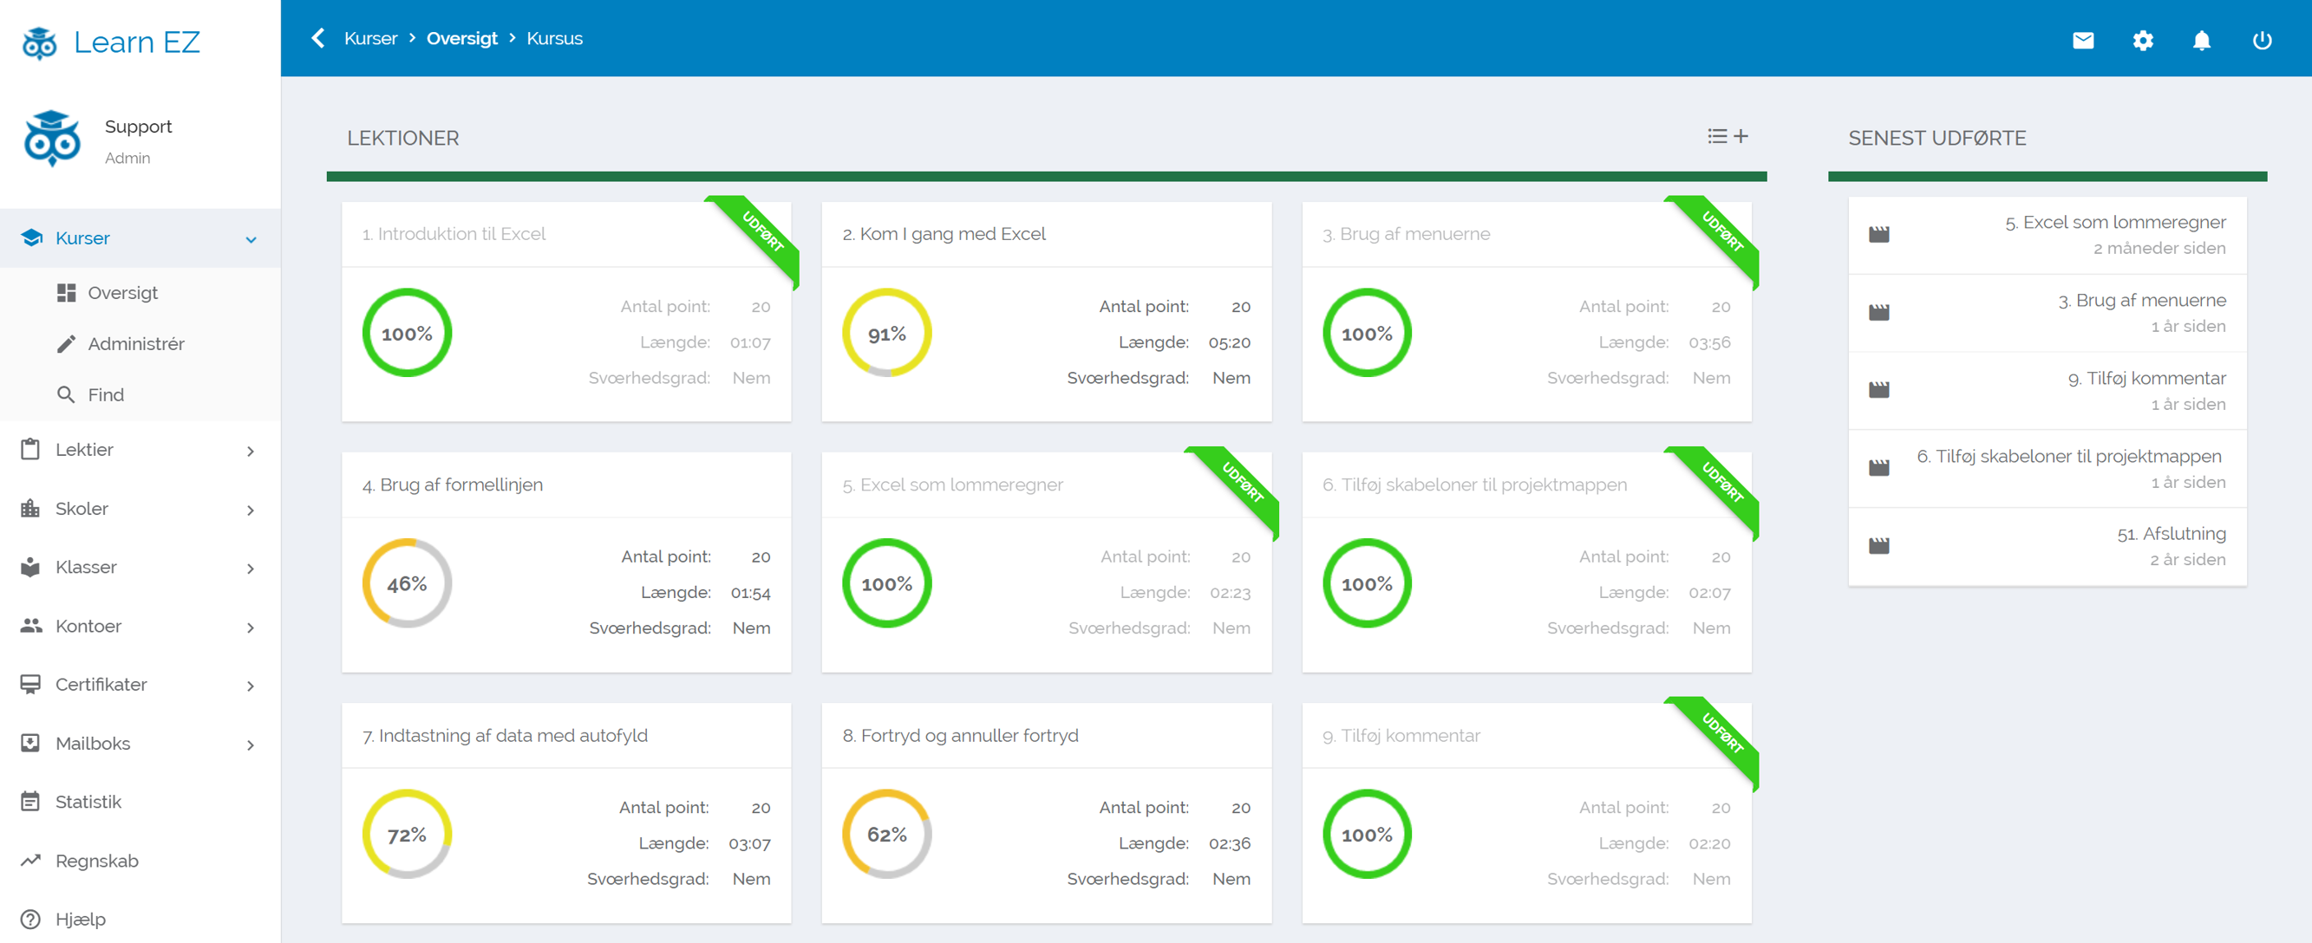Open the Statistik menu item
2312x943 pixels.
88,801
